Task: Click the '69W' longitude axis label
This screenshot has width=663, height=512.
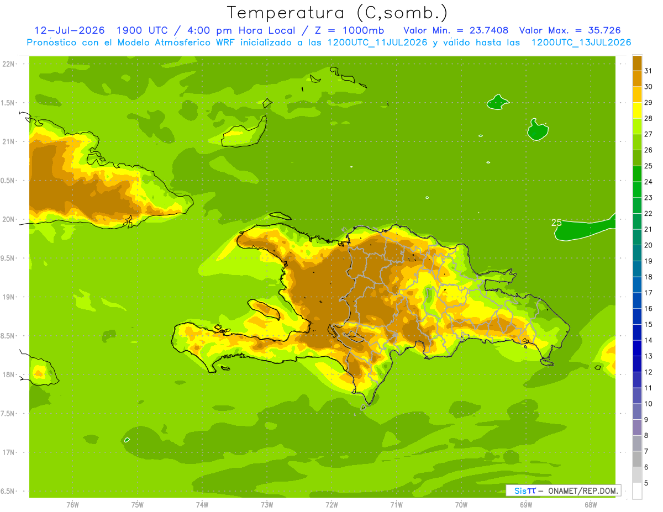Action: point(526,505)
